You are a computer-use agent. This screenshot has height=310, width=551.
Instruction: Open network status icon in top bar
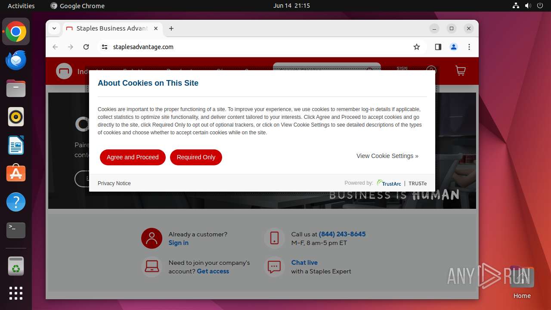[x=516, y=6]
